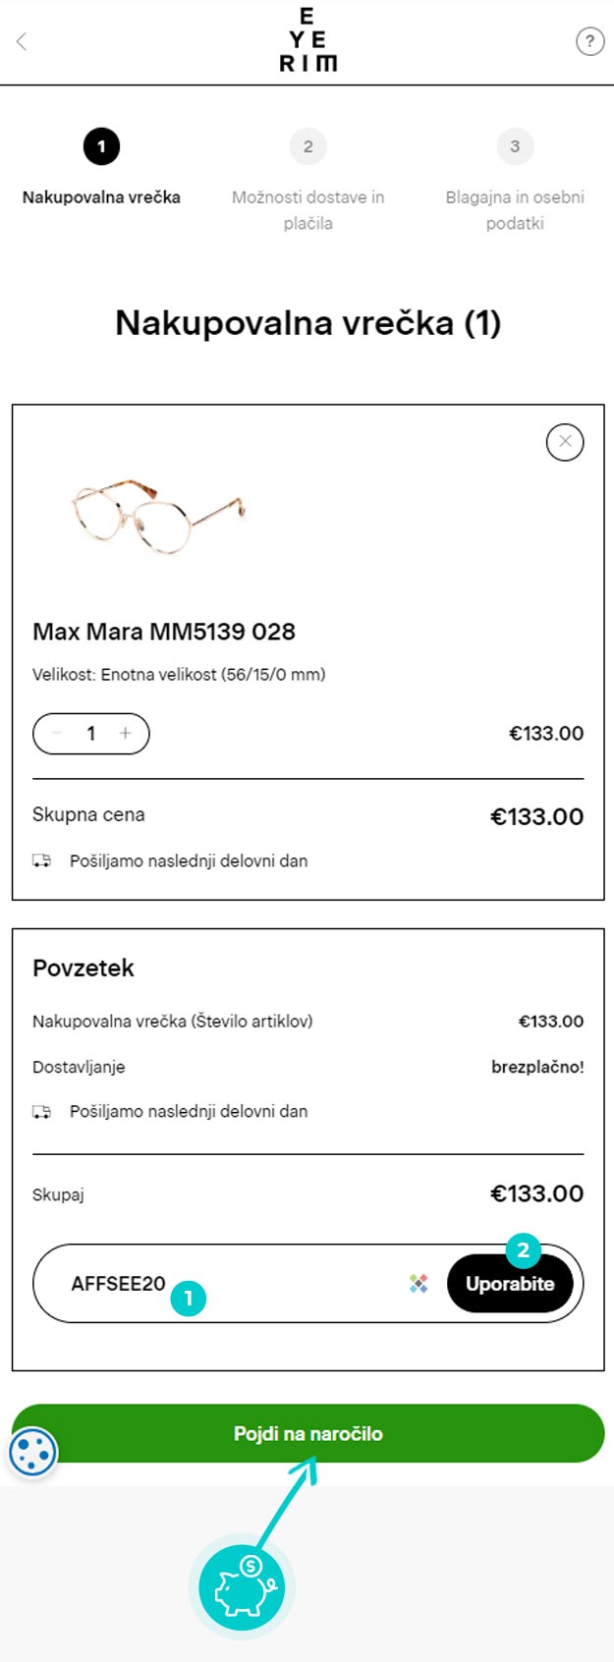Click the back arrow icon
The height and width of the screenshot is (1662, 614).
tap(22, 41)
